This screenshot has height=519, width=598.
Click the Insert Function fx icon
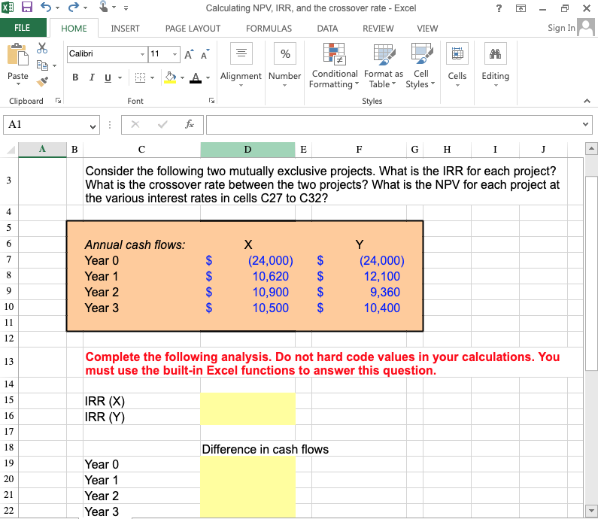point(189,124)
